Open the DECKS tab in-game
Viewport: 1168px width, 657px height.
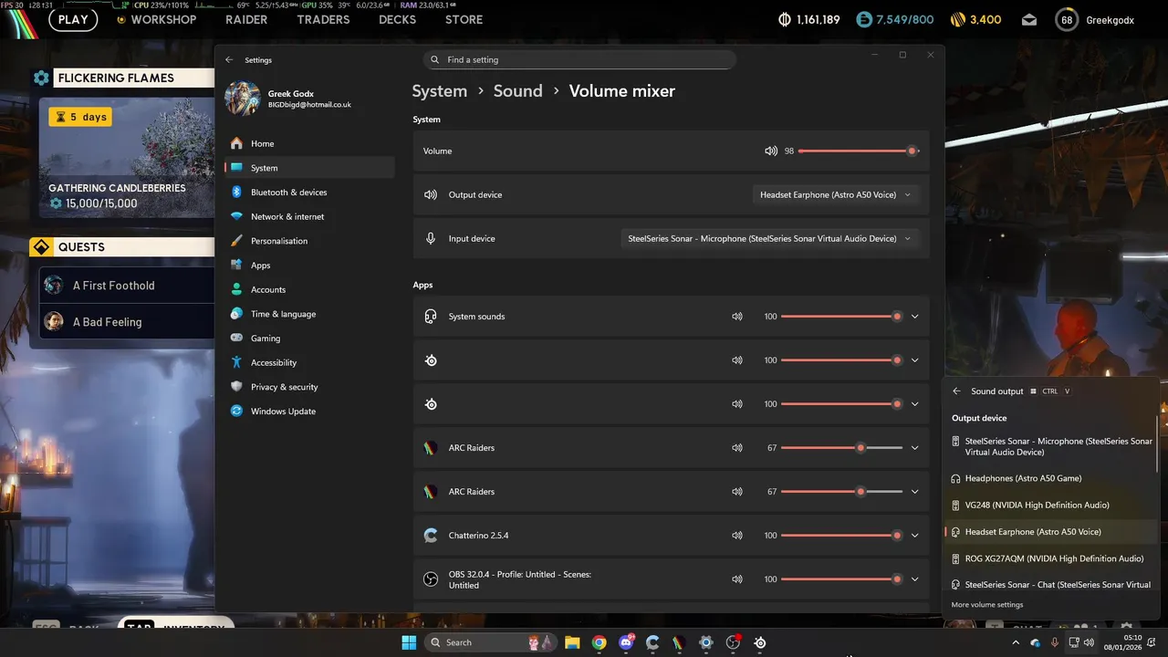click(398, 20)
